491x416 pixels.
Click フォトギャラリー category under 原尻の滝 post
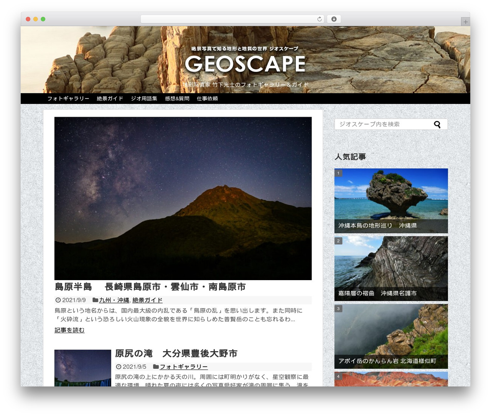point(184,367)
